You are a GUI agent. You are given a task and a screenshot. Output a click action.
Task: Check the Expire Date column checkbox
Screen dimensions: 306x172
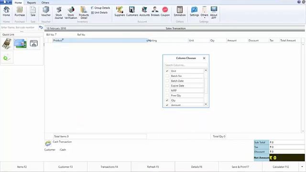[167, 86]
